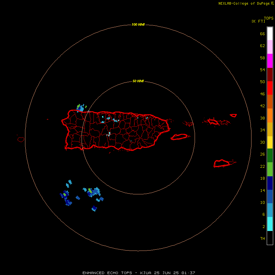Screen dimensions: 275x275
Task: Click the white swatch in the tops legend
Action: 270,34
